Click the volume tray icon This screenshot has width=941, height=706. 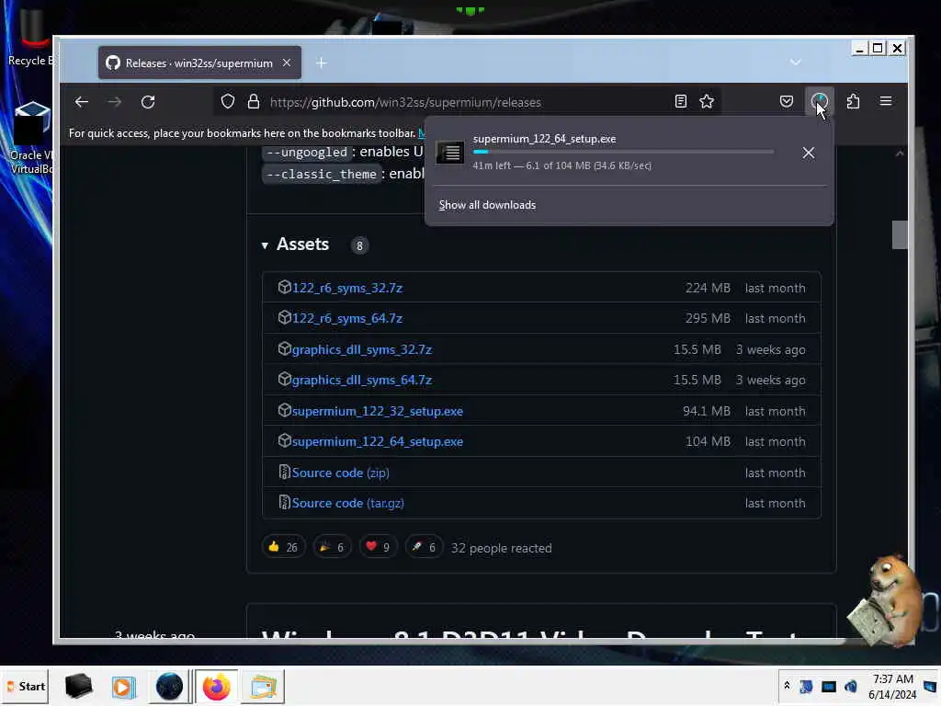point(851,686)
